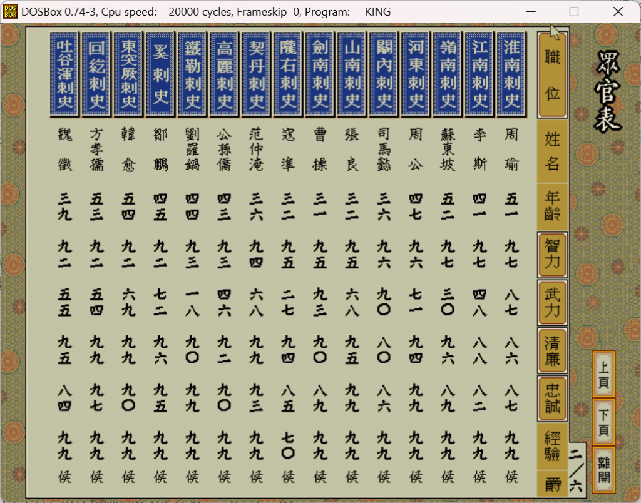Screen dimensions: 641x503
Task: Click 魏徵's loyalty value 八四
Action: (65, 398)
